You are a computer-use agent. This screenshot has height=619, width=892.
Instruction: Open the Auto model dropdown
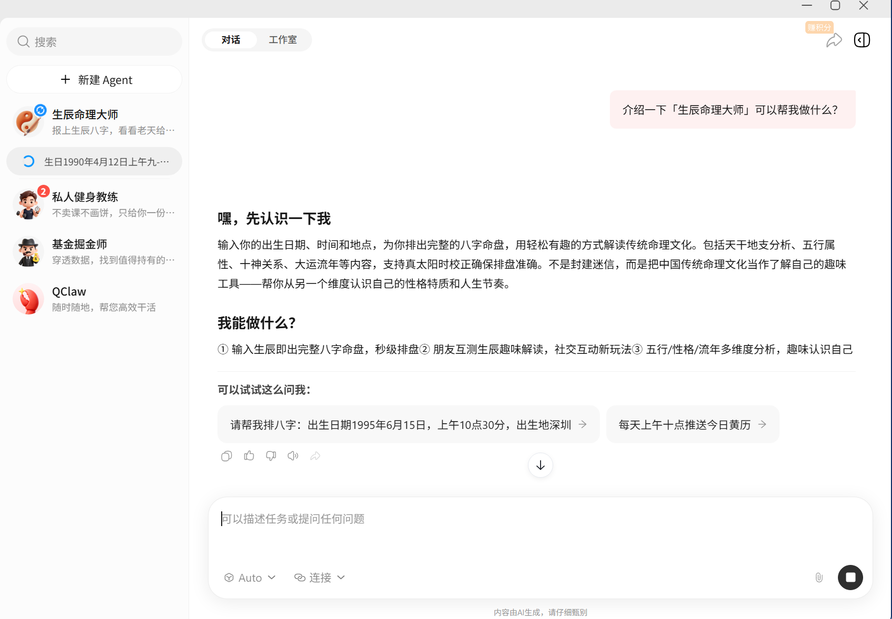(x=250, y=578)
